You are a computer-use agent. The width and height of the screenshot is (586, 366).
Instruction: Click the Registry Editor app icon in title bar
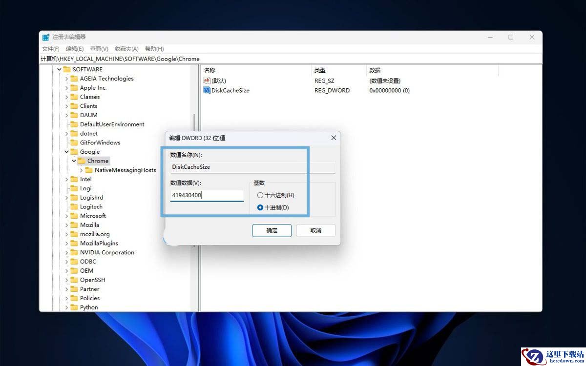pos(45,37)
